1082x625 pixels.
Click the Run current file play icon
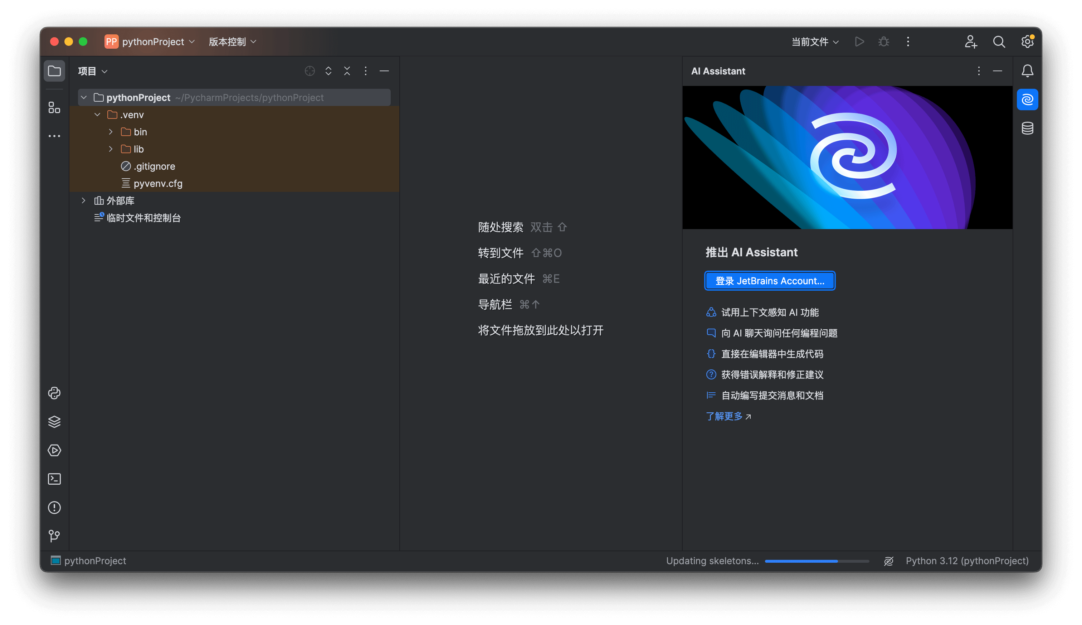click(859, 42)
